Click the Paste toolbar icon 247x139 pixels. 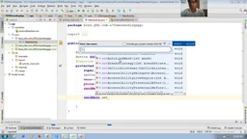(x=37, y=11)
